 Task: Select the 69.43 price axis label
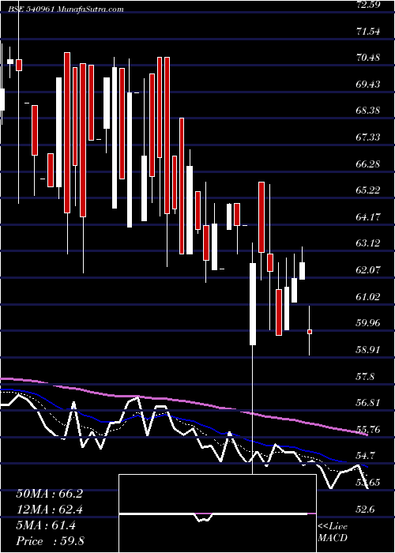coord(368,85)
